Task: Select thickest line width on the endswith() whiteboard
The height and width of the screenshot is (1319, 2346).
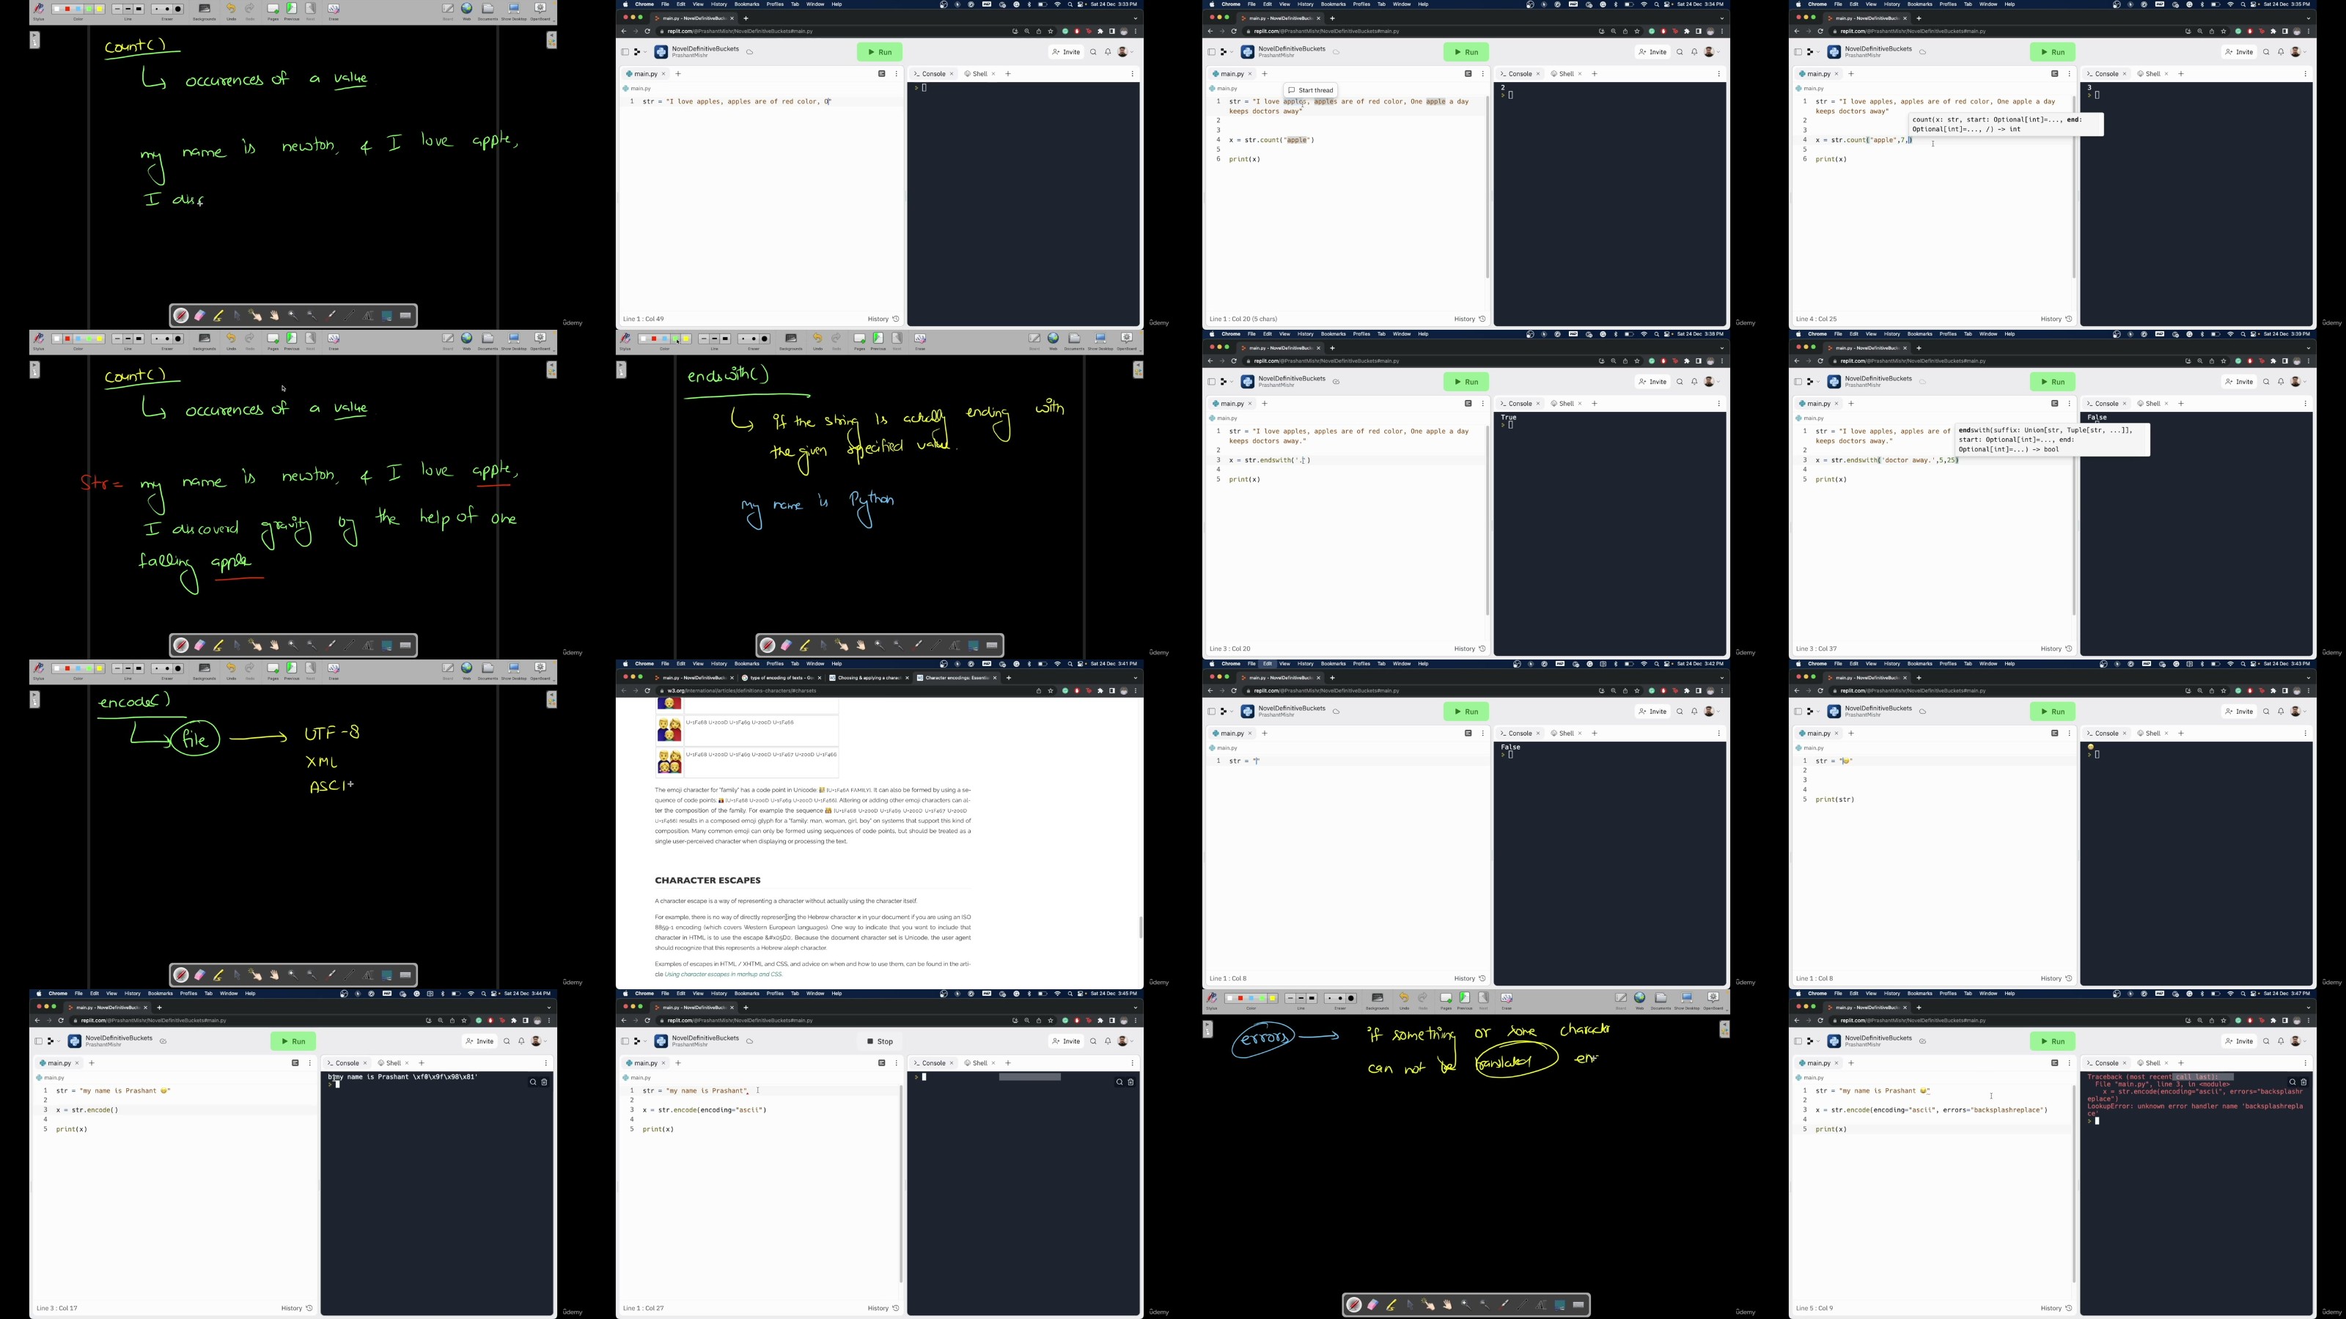Action: (726, 339)
